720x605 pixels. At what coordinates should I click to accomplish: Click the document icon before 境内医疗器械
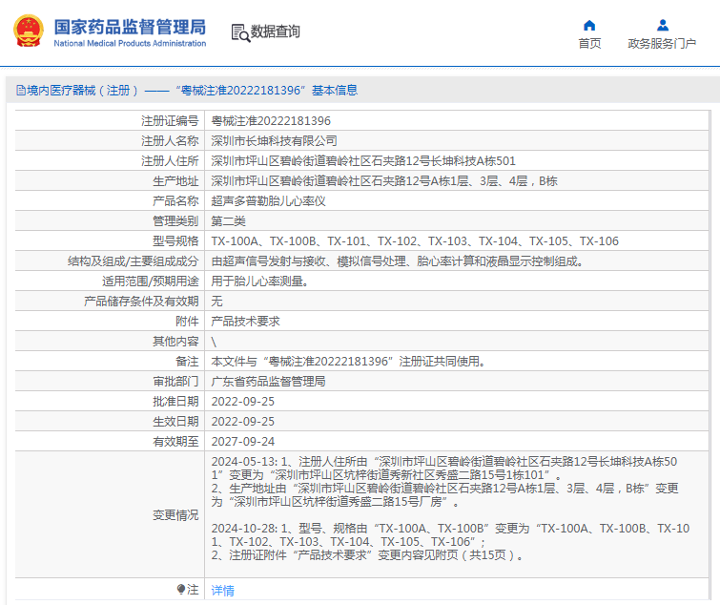click(x=21, y=90)
